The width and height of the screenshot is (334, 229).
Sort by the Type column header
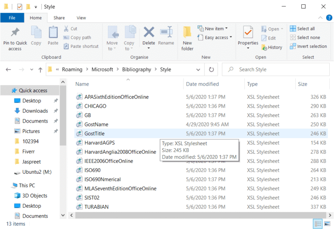[x=252, y=84]
